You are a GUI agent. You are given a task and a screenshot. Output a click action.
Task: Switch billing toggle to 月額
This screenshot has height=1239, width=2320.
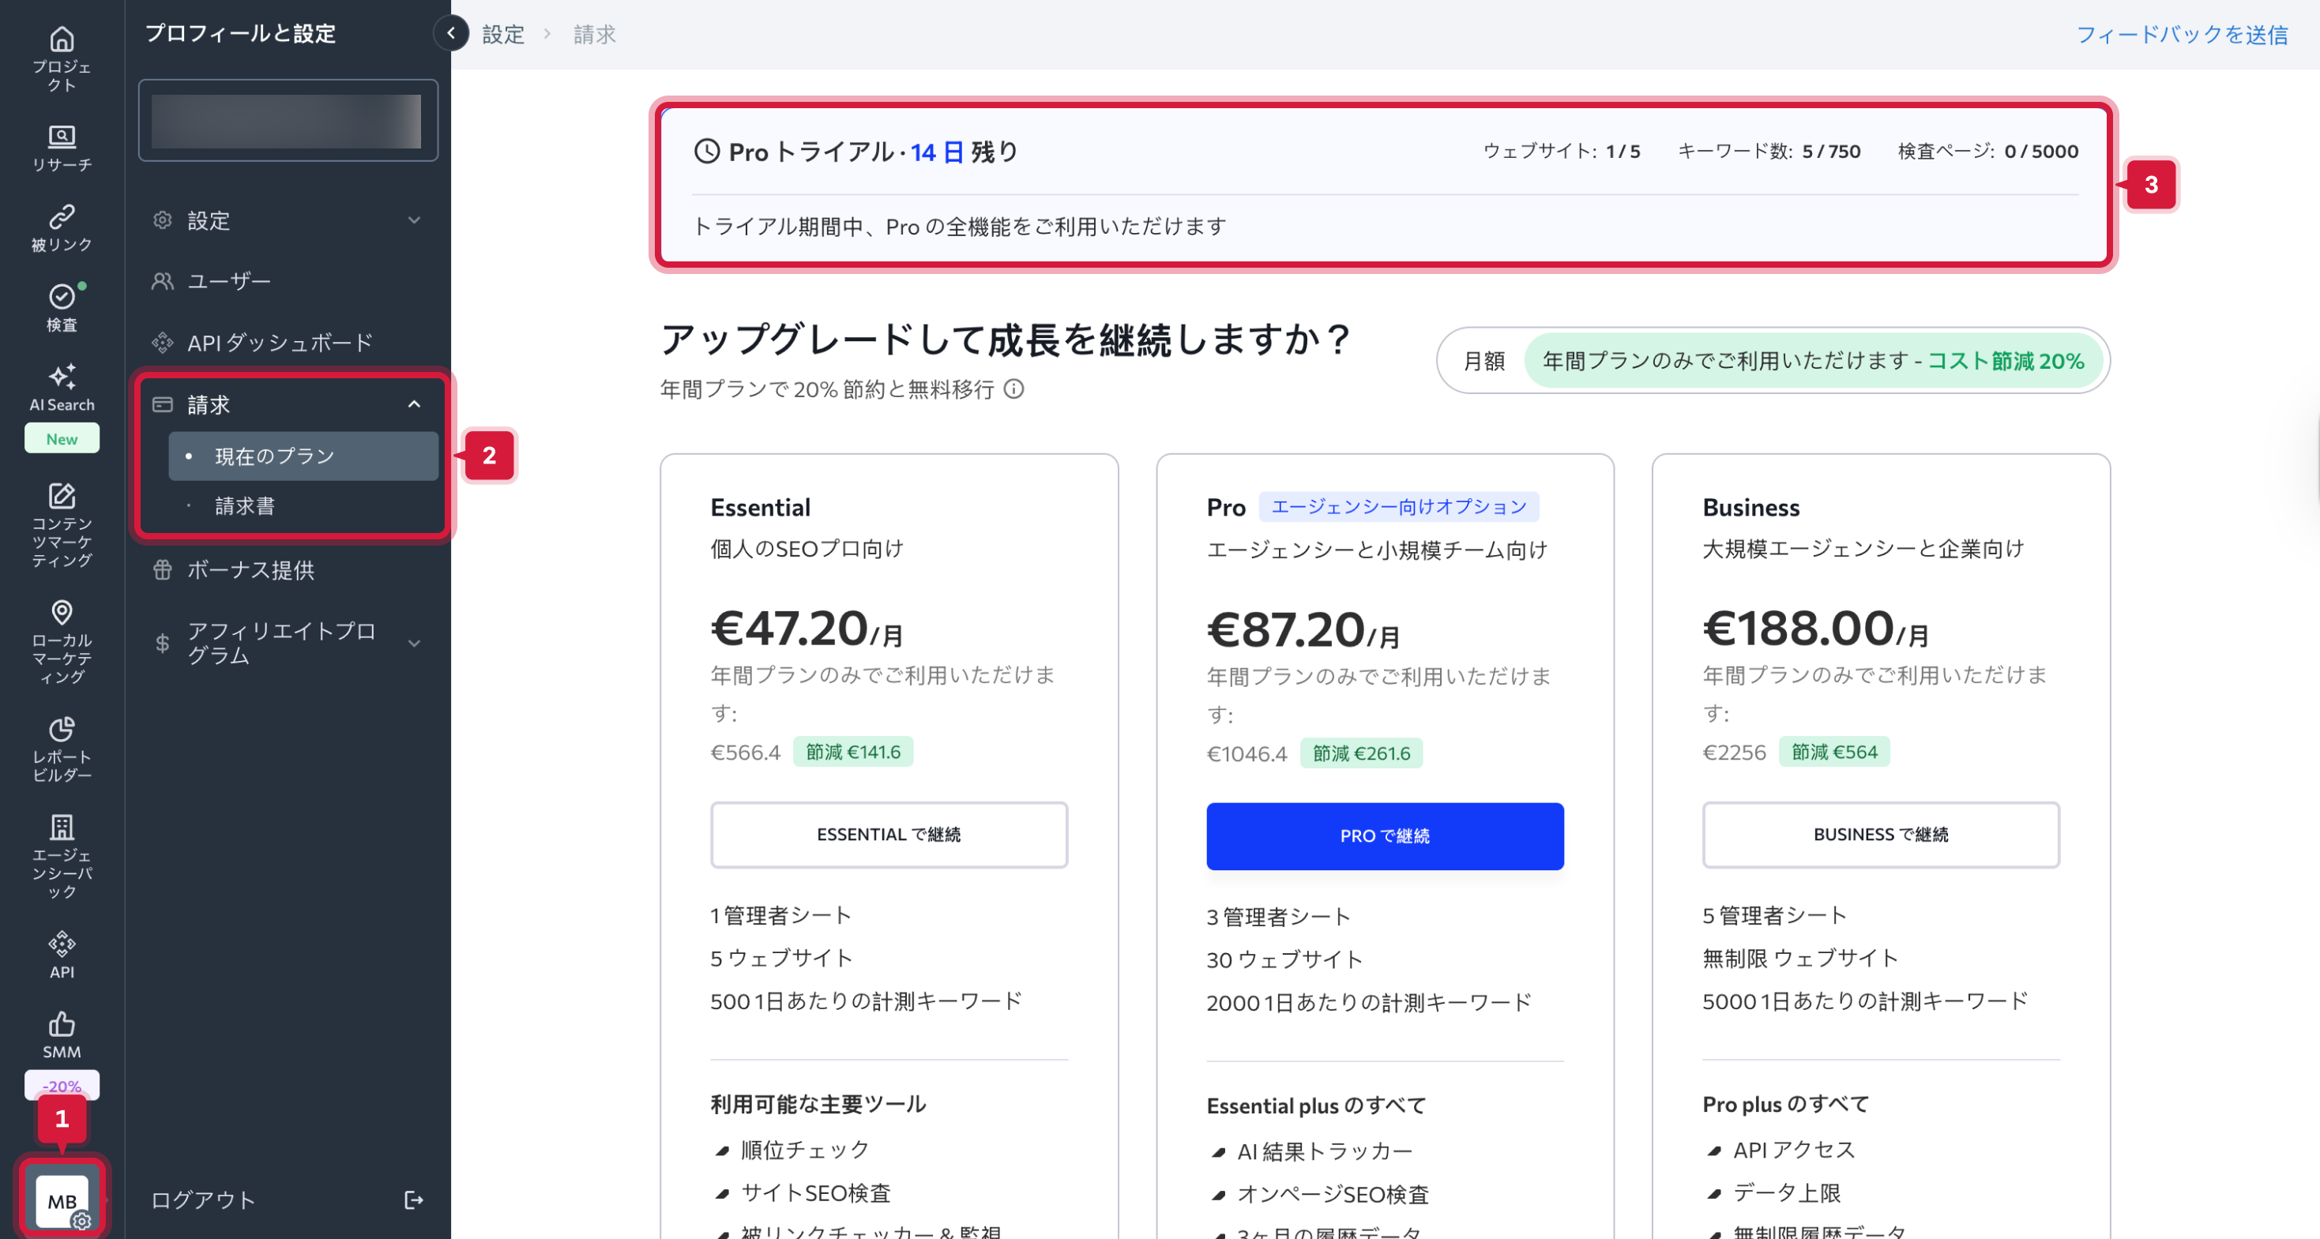[x=1483, y=361]
